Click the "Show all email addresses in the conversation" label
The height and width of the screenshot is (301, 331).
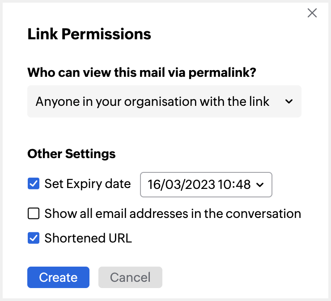pyautogui.click(x=173, y=213)
